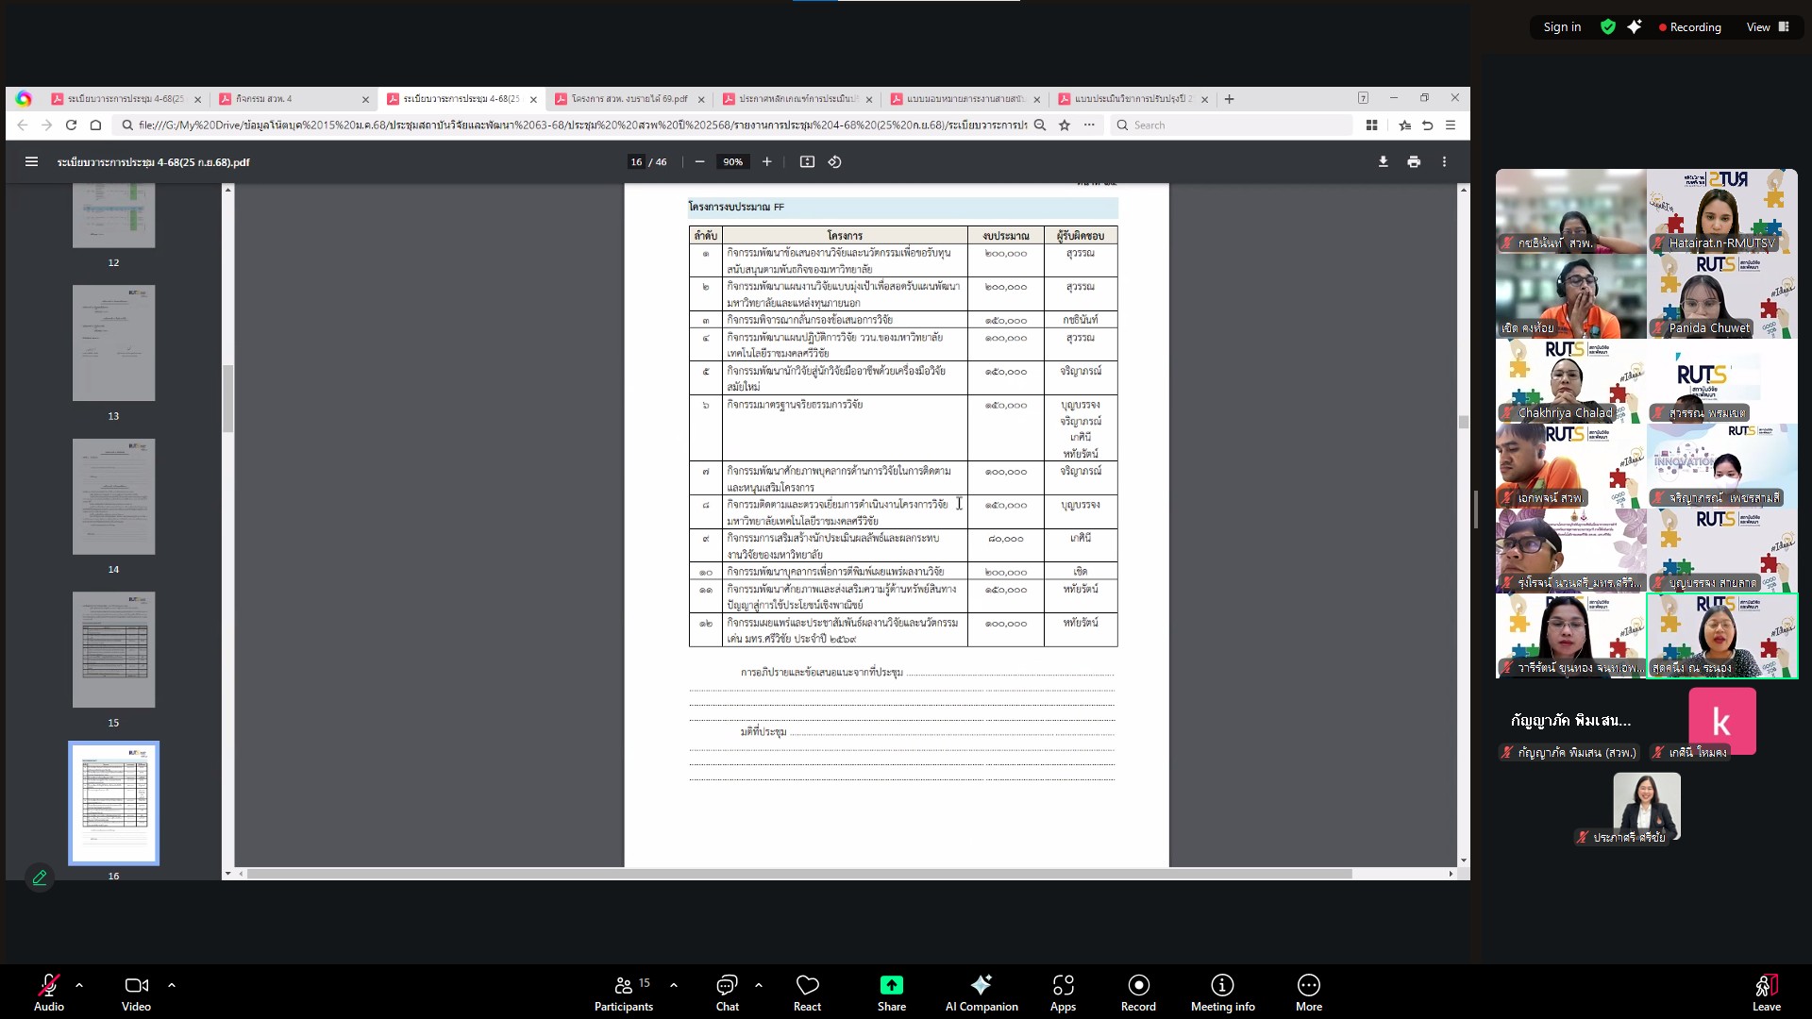Screen dimensions: 1812x1019
Task: Unmute the microphone with Audio button
Action: (x=49, y=993)
